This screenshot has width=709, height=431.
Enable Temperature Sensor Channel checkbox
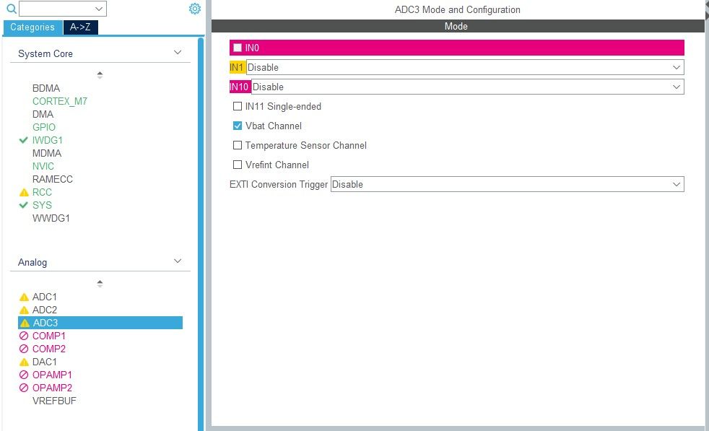coord(238,145)
